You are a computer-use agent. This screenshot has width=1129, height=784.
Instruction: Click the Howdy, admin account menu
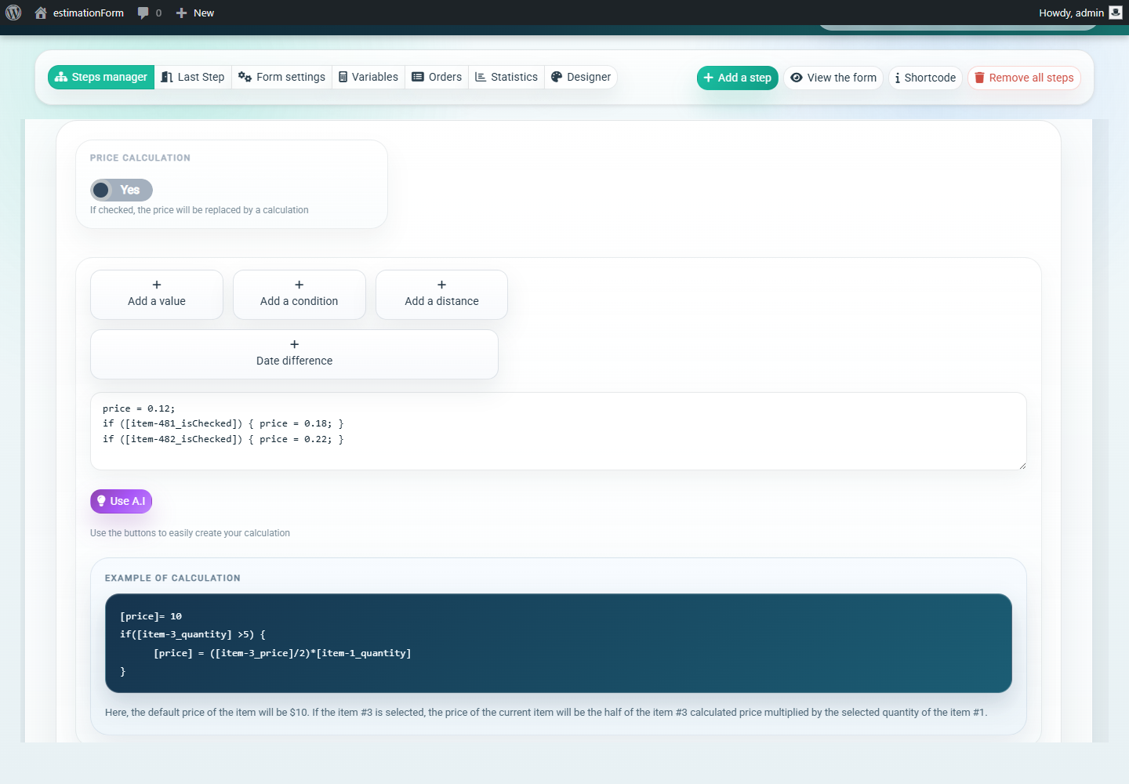point(1080,13)
